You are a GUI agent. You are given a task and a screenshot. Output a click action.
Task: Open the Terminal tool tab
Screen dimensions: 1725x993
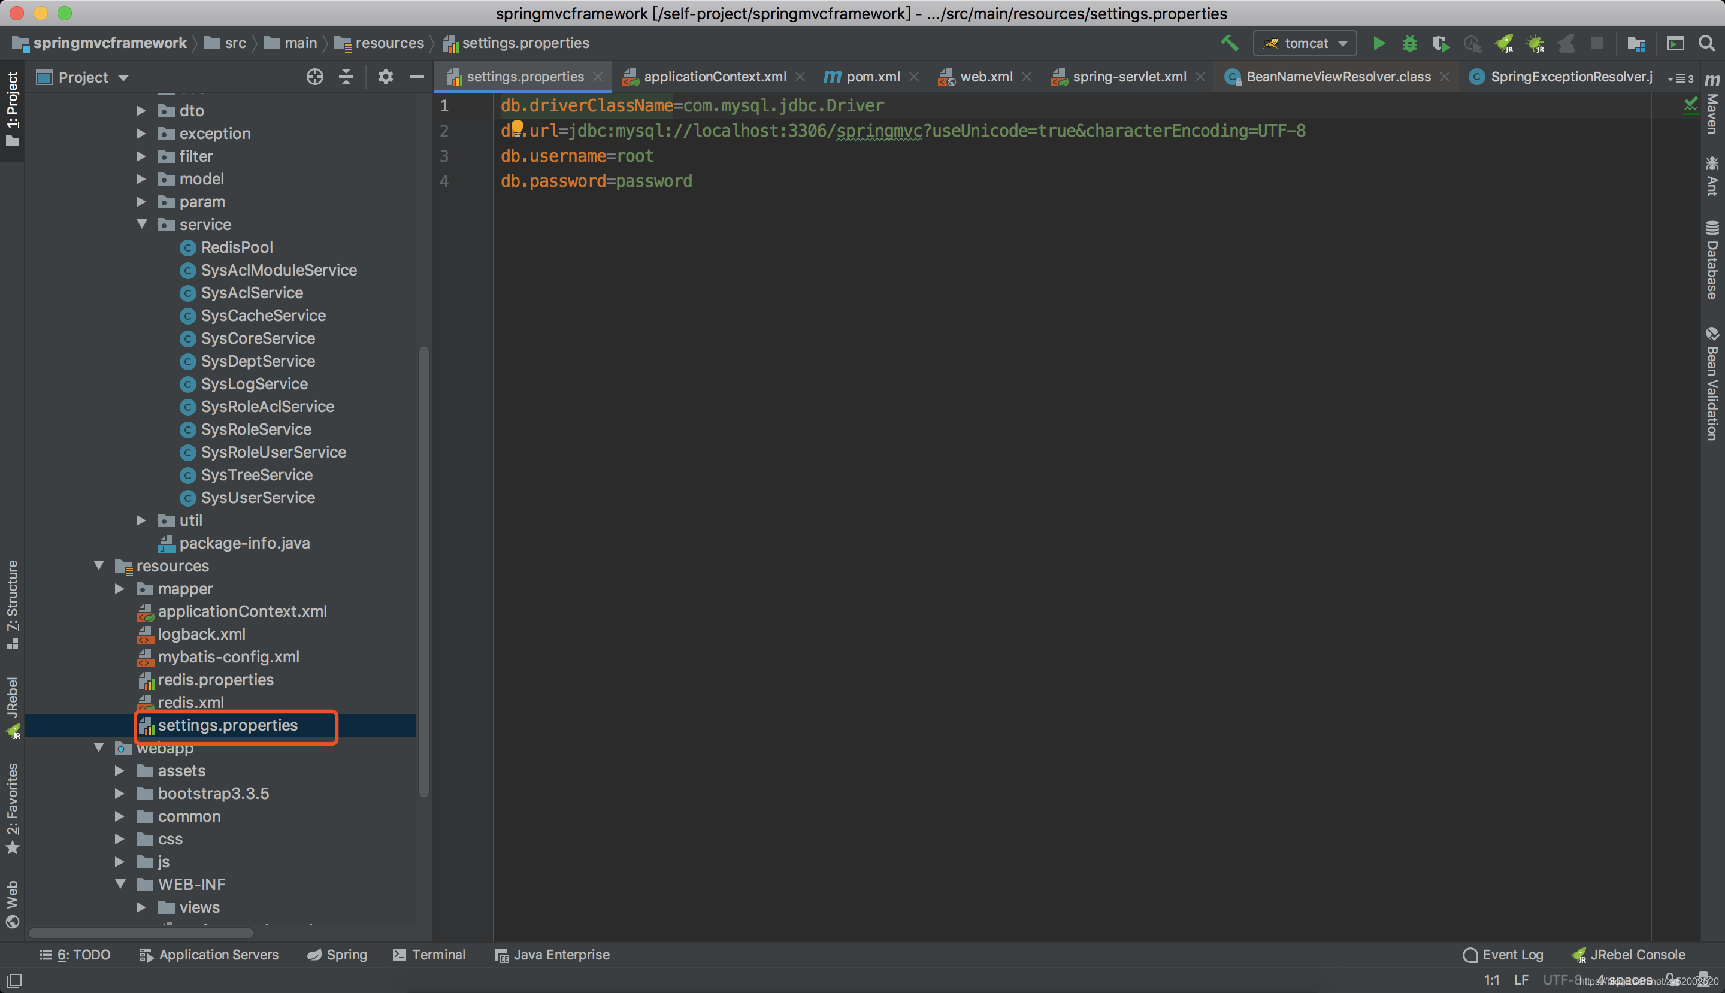pos(429,955)
